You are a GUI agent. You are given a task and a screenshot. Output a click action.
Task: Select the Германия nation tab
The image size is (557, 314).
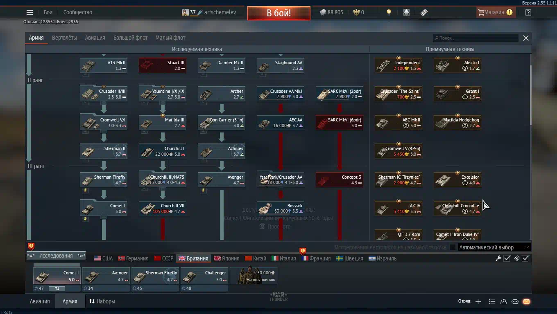[133, 258]
